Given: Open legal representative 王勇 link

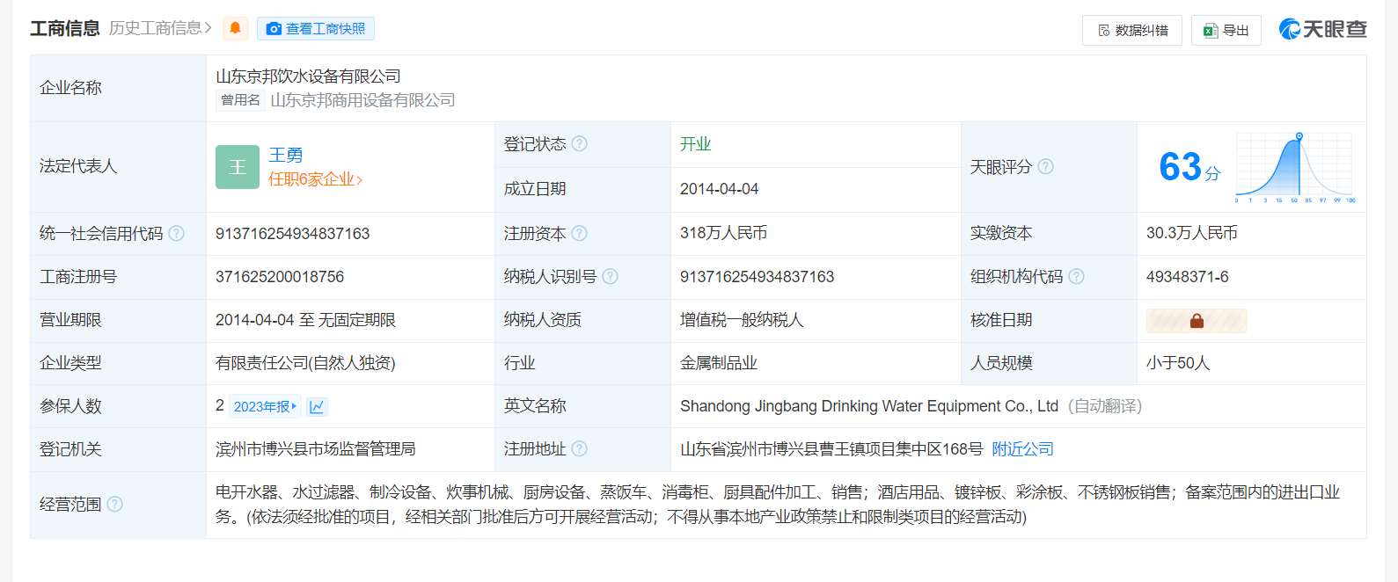Looking at the screenshot, I should (286, 155).
